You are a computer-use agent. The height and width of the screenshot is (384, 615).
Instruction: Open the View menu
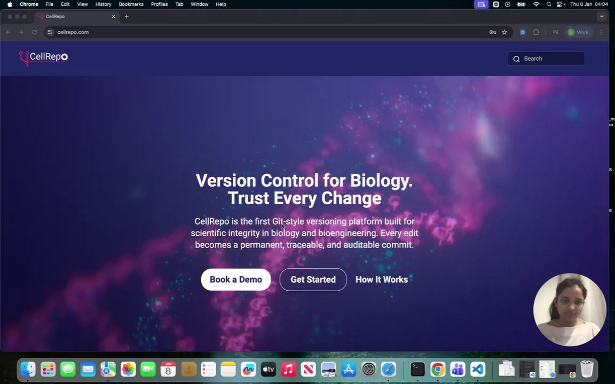tap(82, 4)
